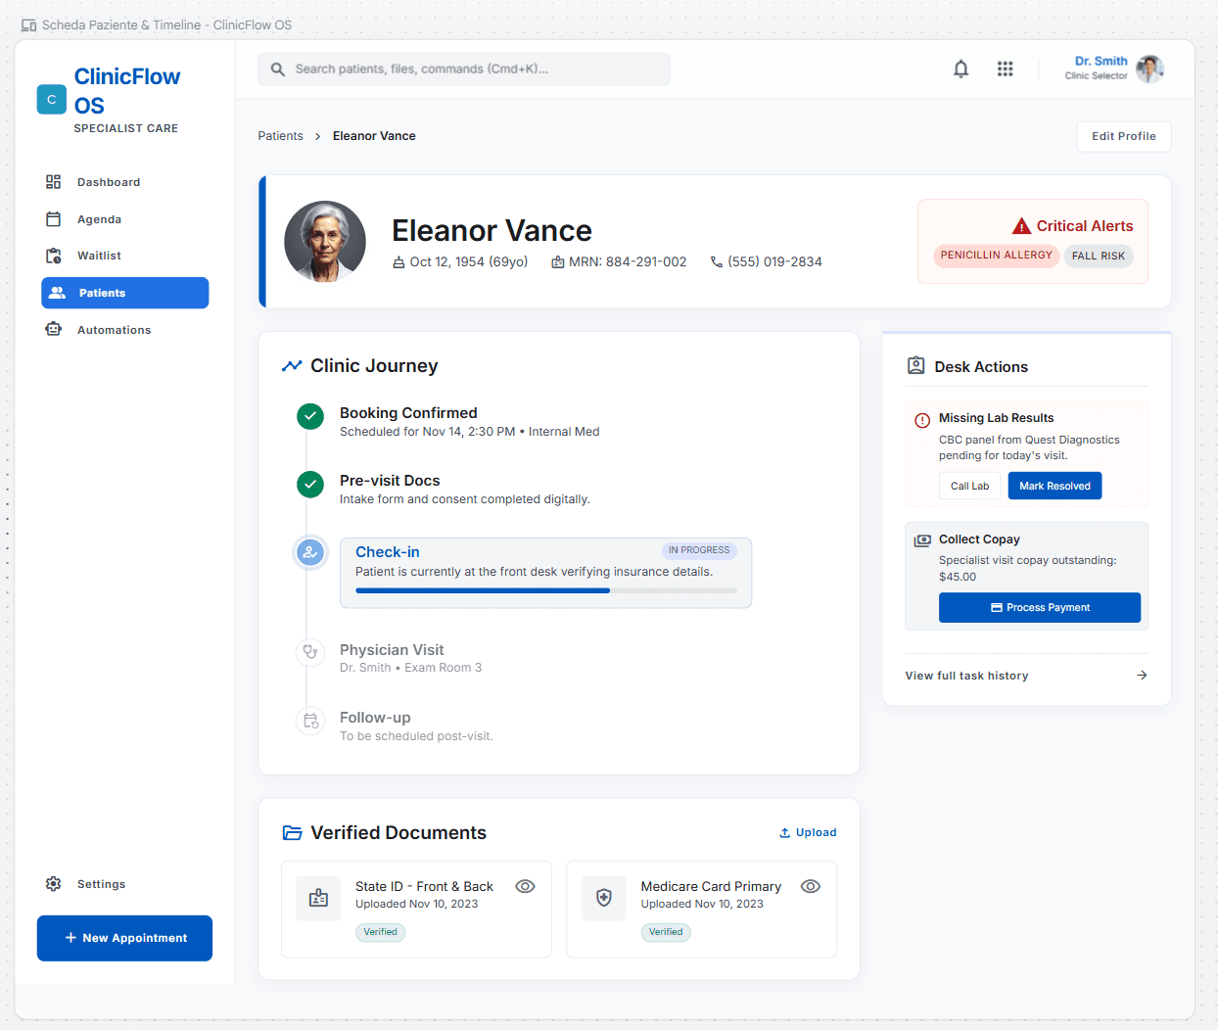The width and height of the screenshot is (1218, 1030).
Task: Click the Missing Lab Results alert icon
Action: 922,420
